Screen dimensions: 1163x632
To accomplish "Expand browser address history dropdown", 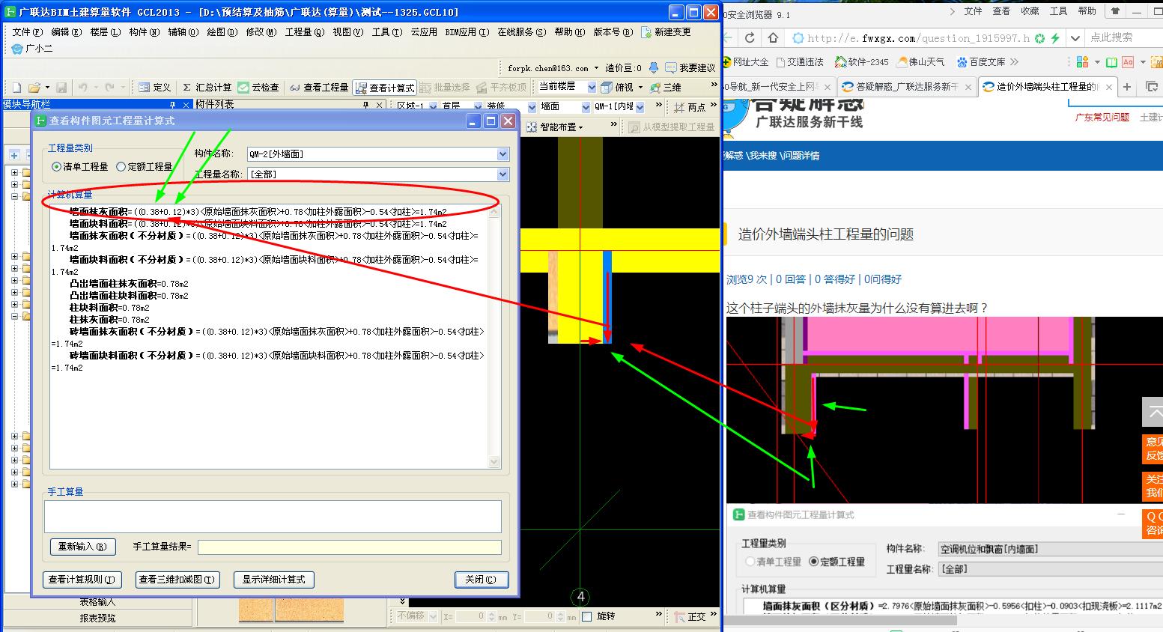I will point(1075,37).
